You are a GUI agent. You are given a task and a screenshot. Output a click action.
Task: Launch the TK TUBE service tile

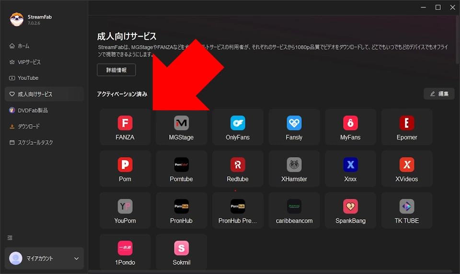[407, 210]
